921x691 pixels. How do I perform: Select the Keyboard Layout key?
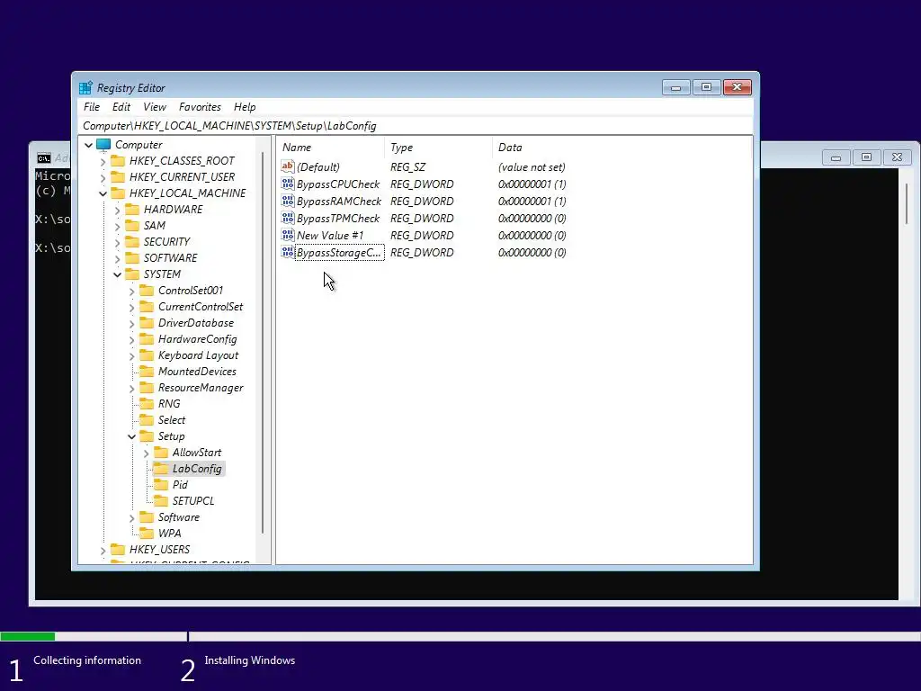[198, 355]
